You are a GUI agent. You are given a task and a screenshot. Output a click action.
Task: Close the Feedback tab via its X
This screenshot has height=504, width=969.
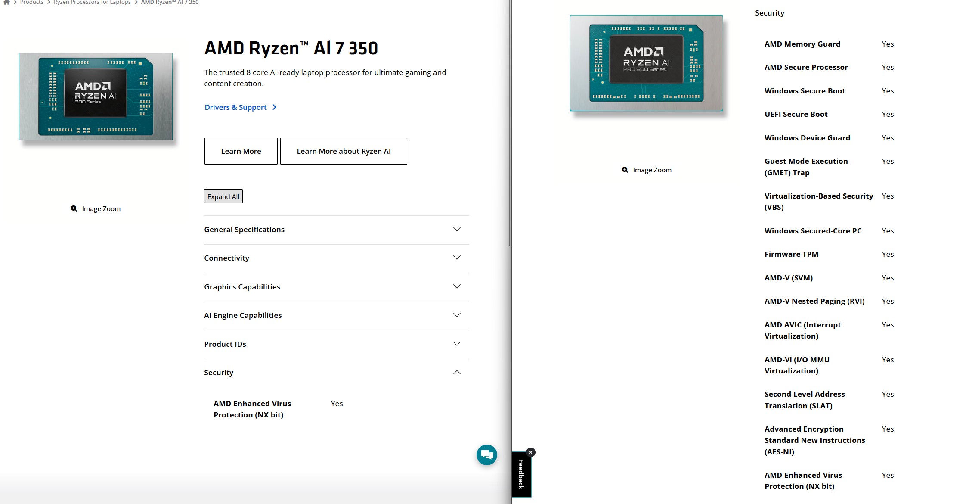click(531, 452)
